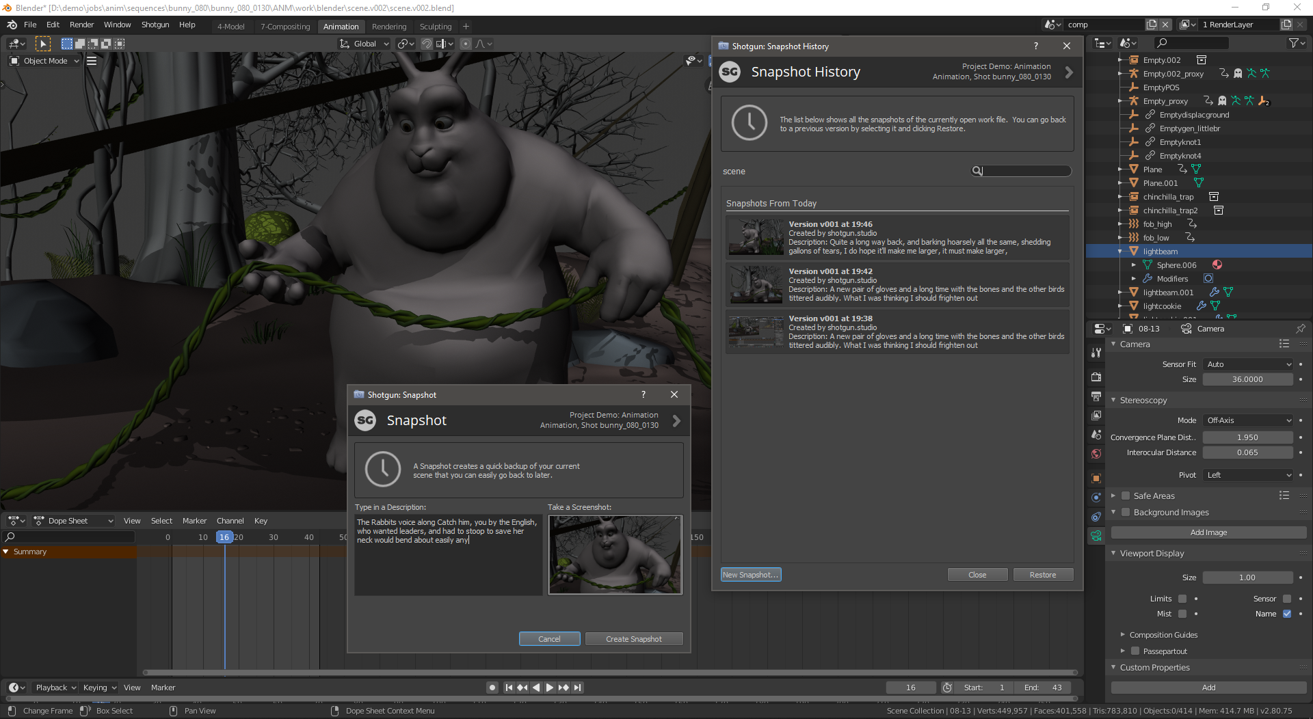Click the set new selection mode icon

(x=66, y=44)
